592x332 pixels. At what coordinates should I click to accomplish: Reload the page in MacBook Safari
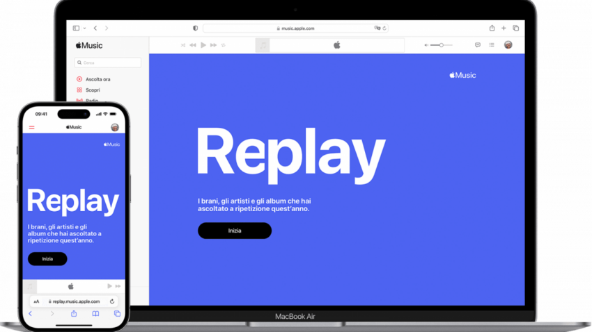(x=384, y=28)
